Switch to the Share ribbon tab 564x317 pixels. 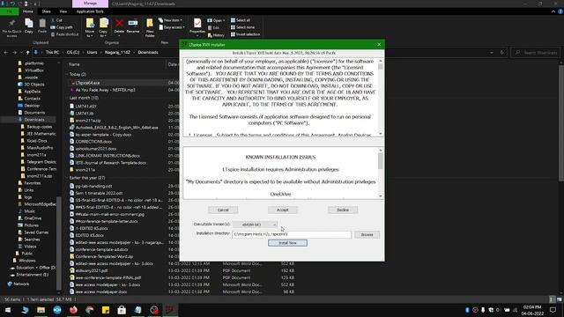46,11
